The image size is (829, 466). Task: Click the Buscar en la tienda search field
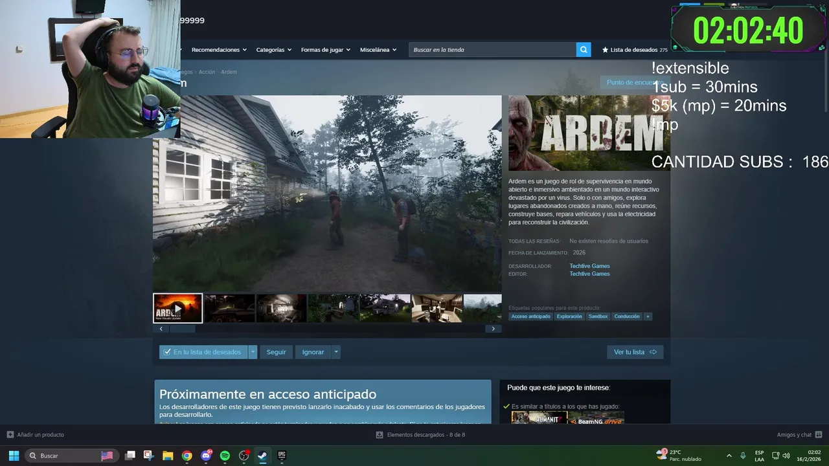click(x=492, y=50)
